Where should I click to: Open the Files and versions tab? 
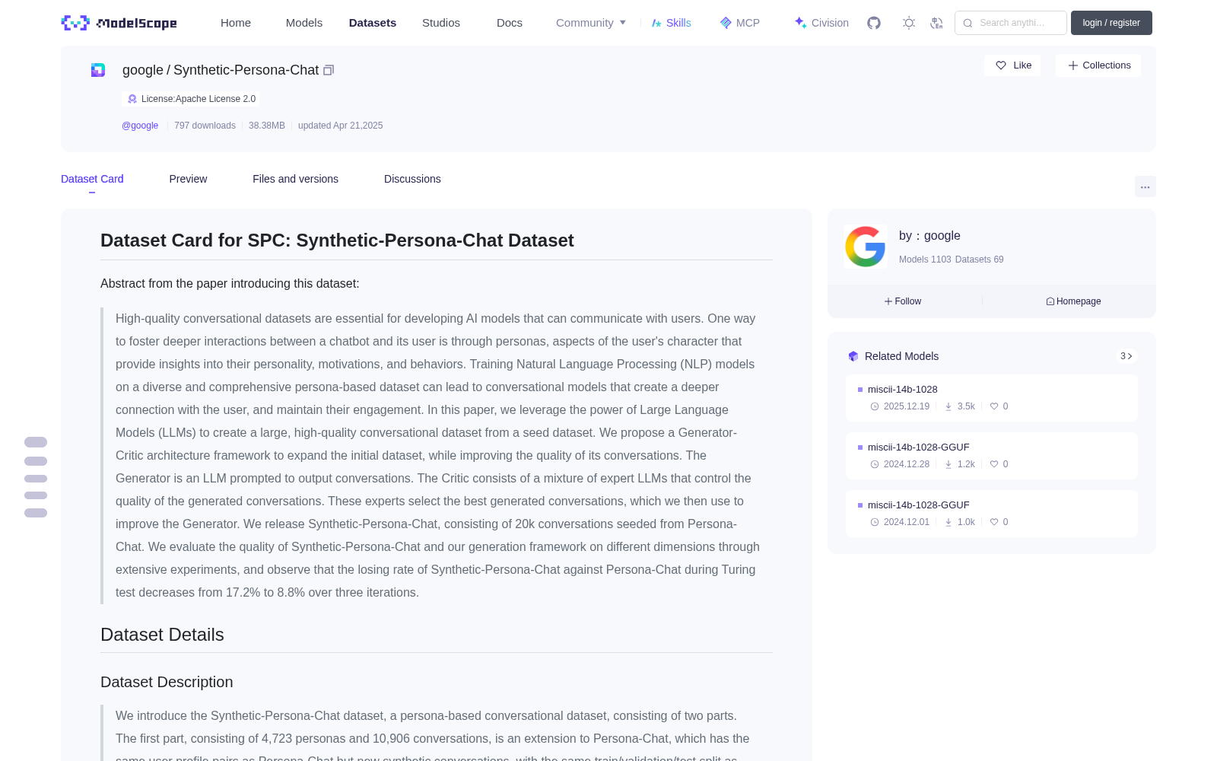tap(295, 179)
